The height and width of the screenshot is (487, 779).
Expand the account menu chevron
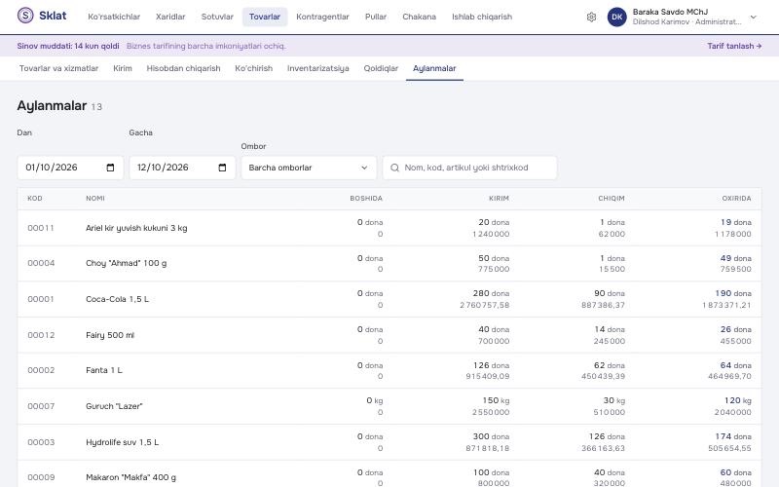(753, 17)
